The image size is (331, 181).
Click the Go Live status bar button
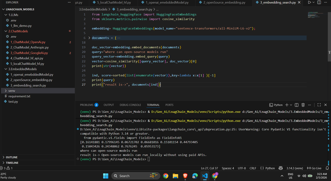(314, 168)
